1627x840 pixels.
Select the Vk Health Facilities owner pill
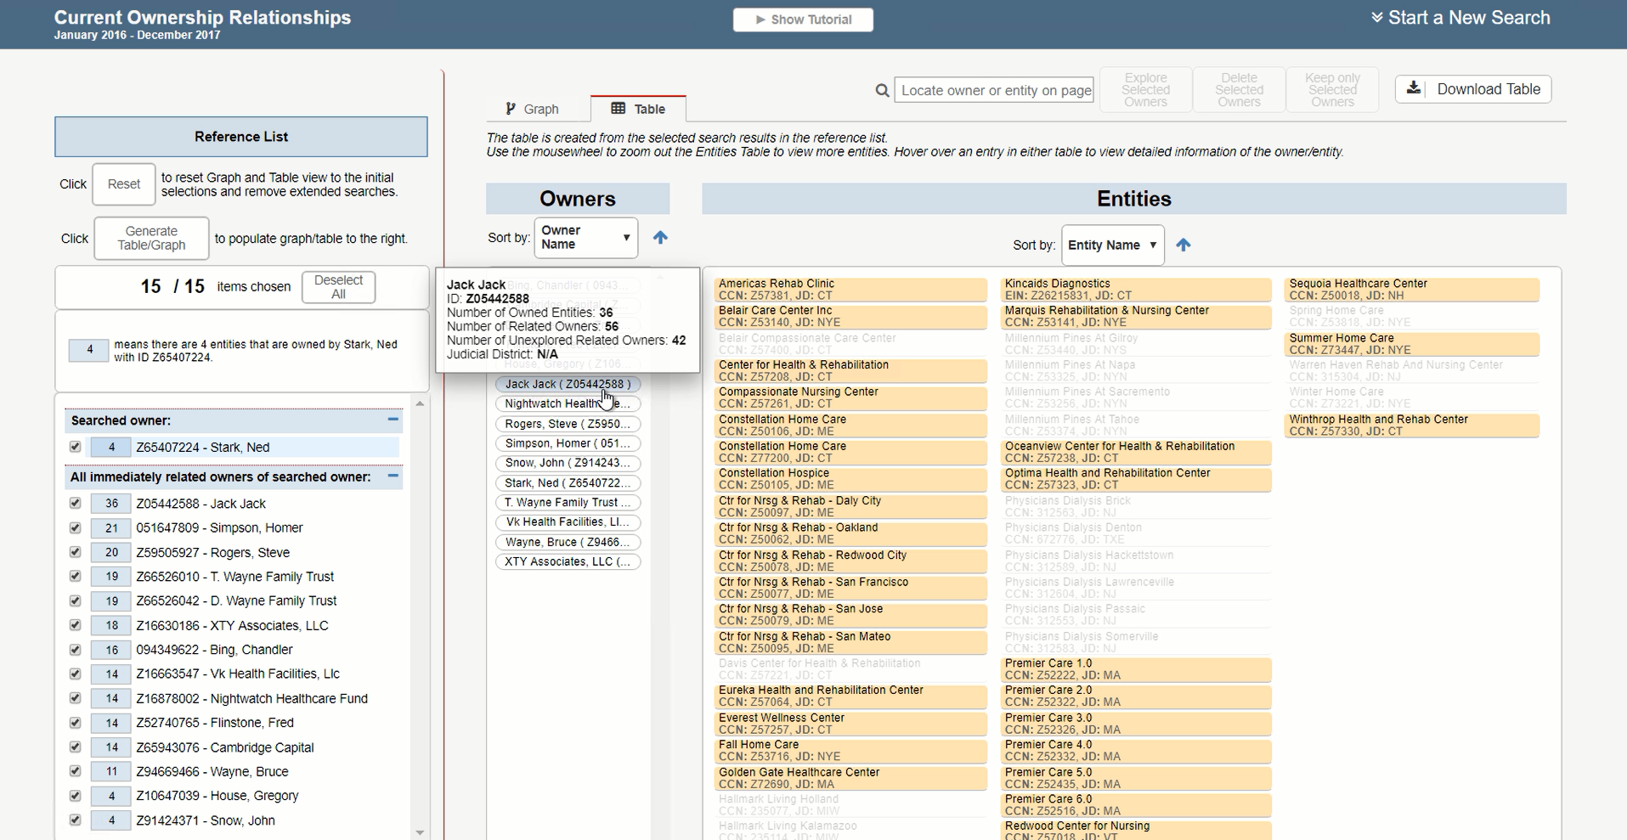[x=568, y=522]
